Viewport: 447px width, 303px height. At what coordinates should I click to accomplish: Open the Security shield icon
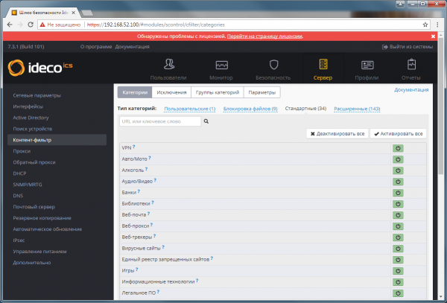(x=273, y=65)
